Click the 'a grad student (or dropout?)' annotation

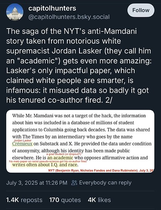tap(63, 154)
